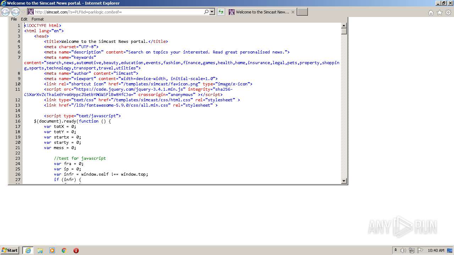Screen dimensions: 454x255
Task: Go forward with the Forward arrow
Action: click(15, 12)
